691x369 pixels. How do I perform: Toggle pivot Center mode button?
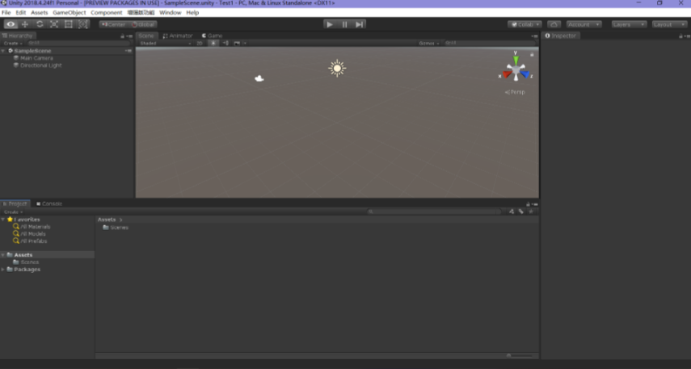pyautogui.click(x=113, y=24)
